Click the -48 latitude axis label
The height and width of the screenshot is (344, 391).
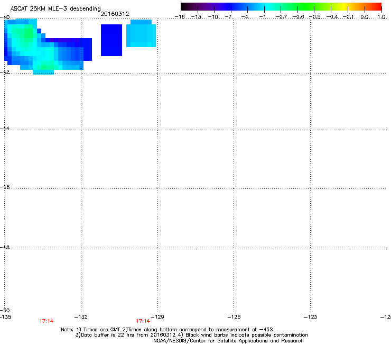tap(5, 247)
